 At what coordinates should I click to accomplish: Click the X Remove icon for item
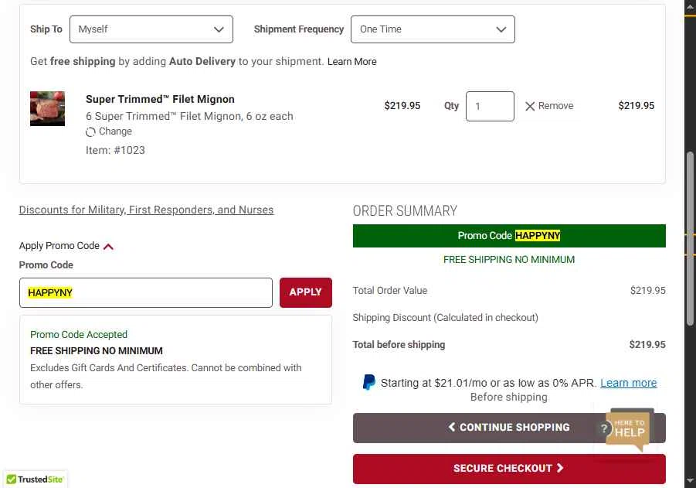tap(530, 107)
